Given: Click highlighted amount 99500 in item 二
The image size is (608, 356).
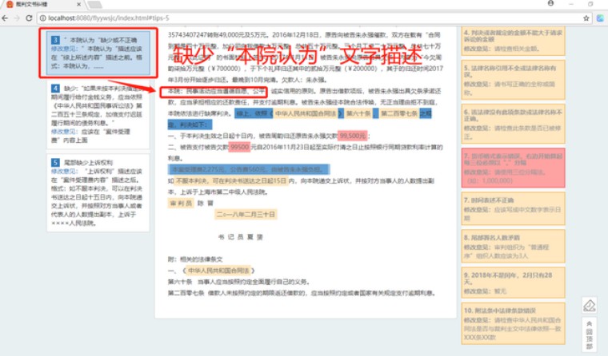Looking at the screenshot, I should tap(239, 147).
